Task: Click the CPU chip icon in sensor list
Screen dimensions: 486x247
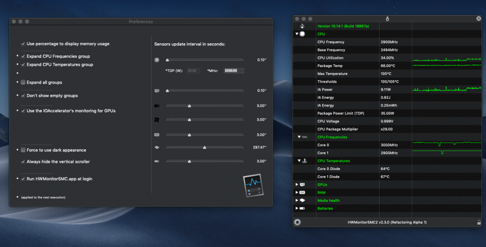Action: point(302,34)
